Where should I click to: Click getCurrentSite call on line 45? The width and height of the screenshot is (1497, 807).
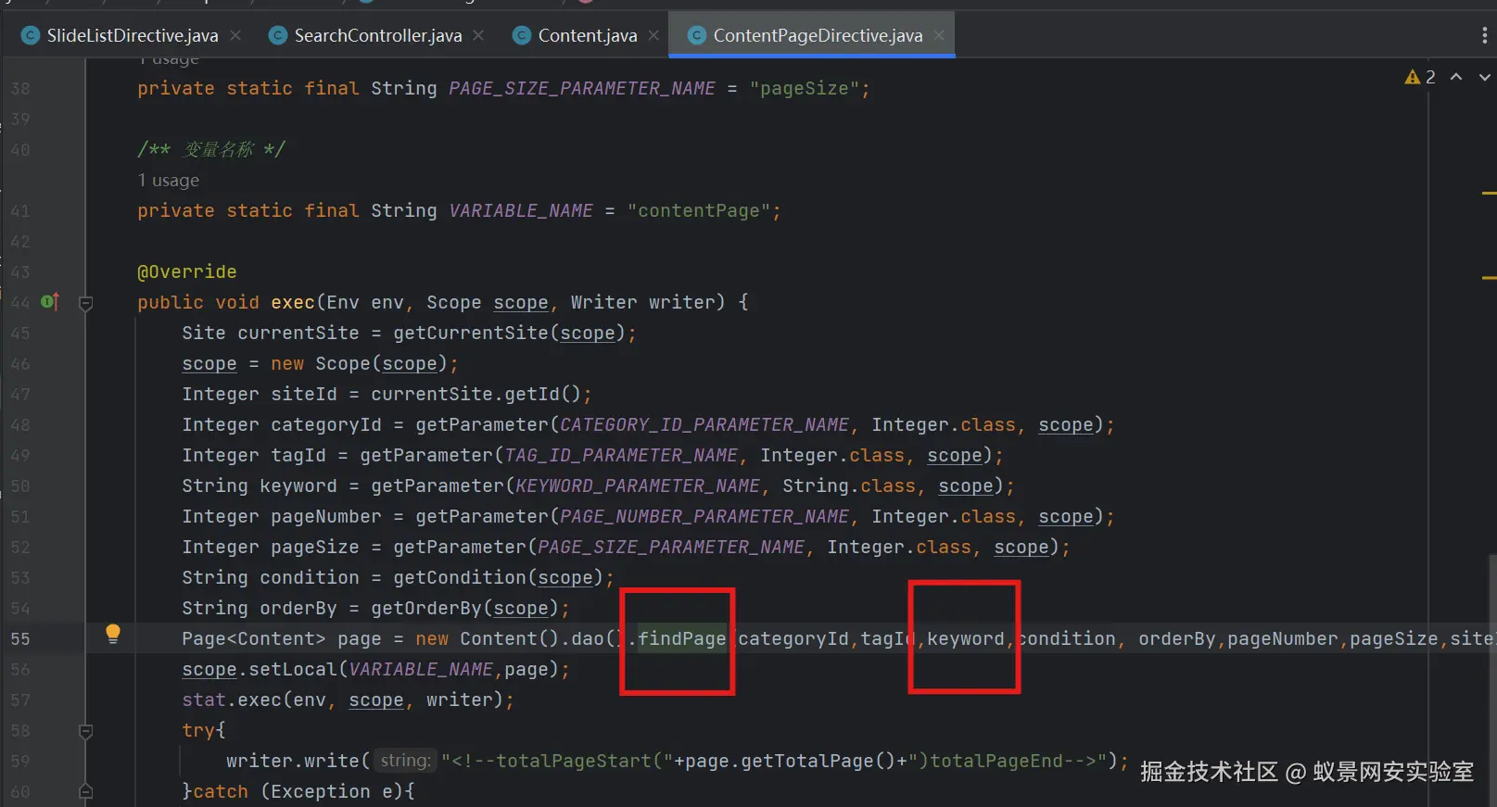pos(471,333)
